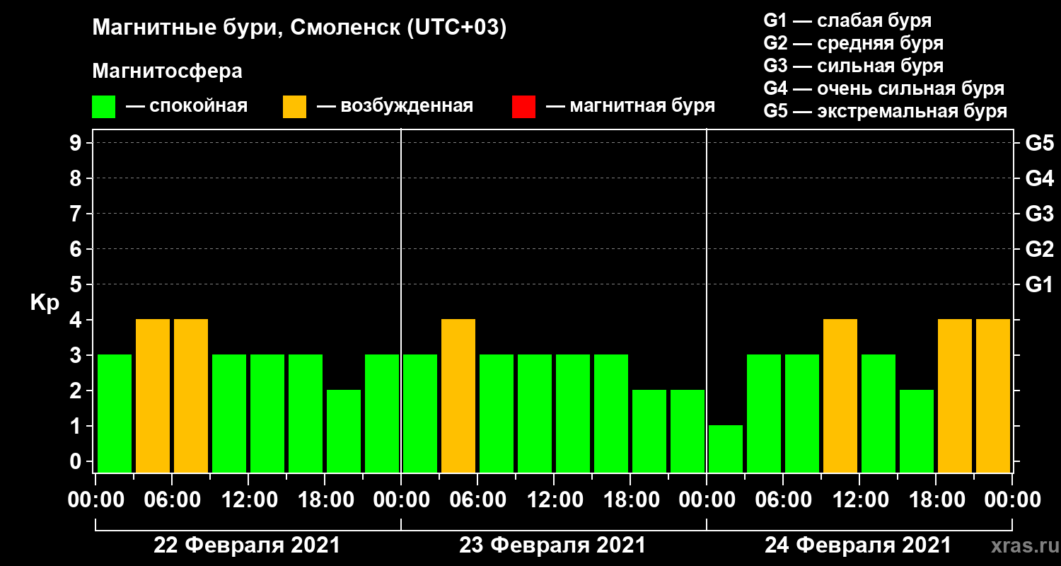This screenshot has height=566, width=1061.
Task: Select the «— магнитная буря» legend label
Action: [x=630, y=106]
